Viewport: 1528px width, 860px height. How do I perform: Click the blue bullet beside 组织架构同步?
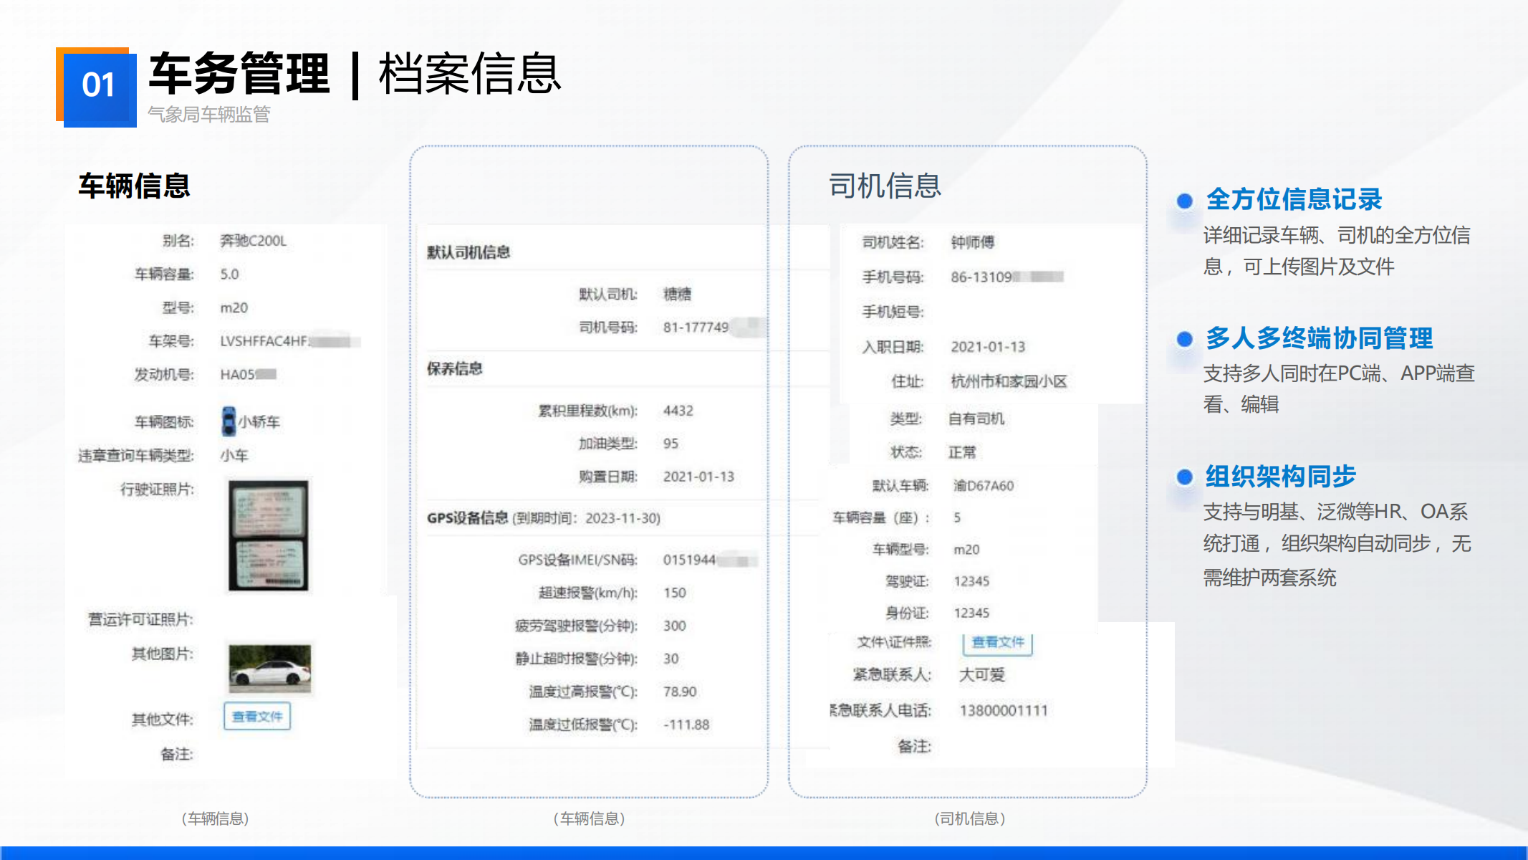(x=1185, y=477)
